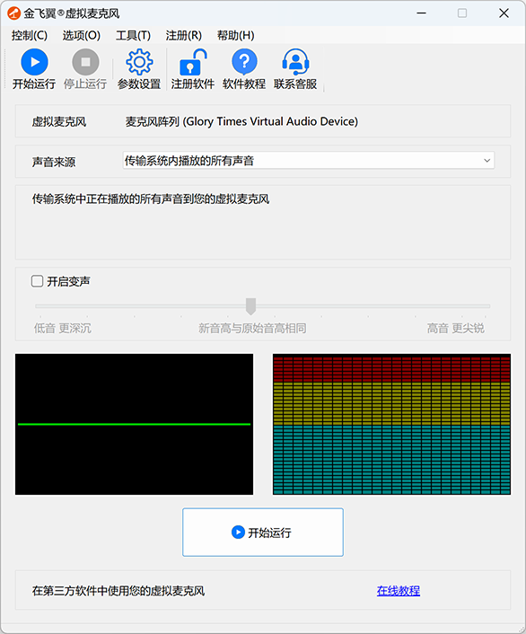Open the 帮助(H) menu
Screen dimensions: 526x634
coord(236,36)
